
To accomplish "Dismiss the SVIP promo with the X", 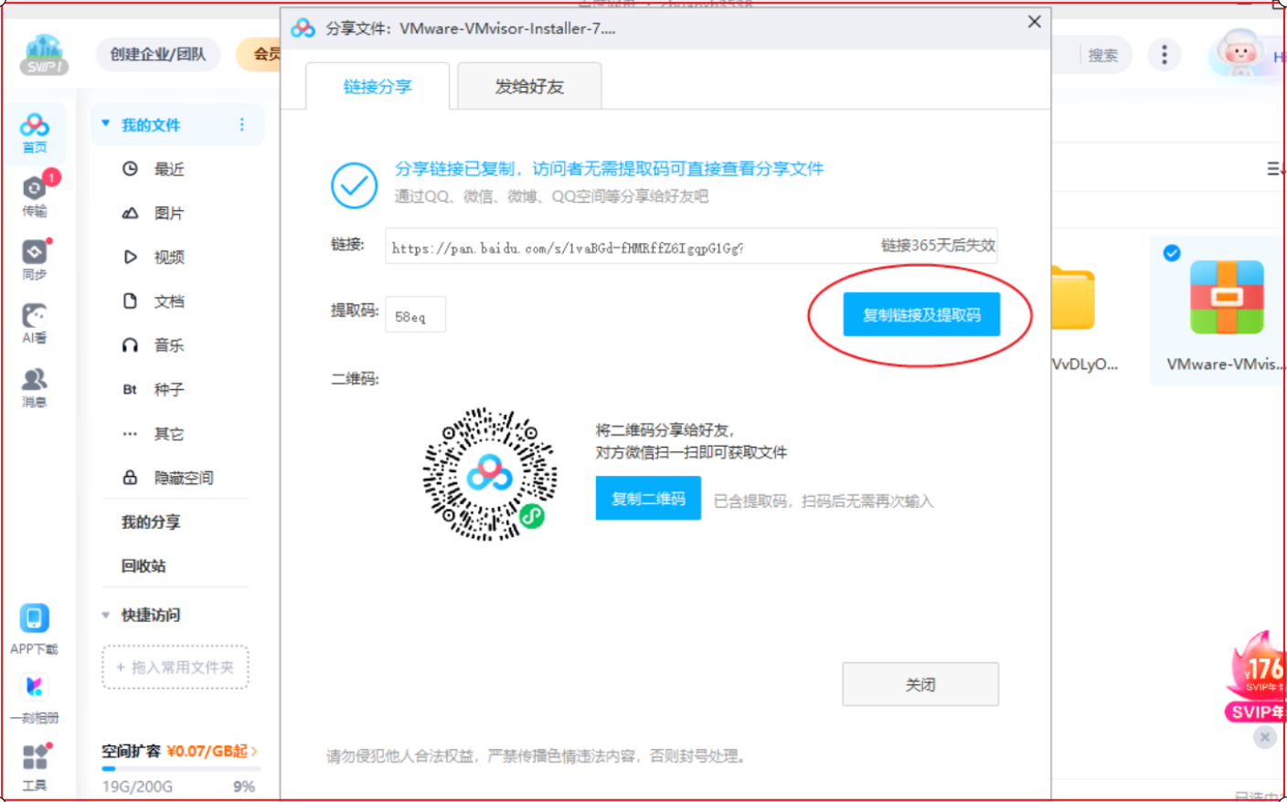I will pos(1265,736).
